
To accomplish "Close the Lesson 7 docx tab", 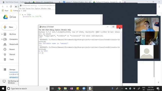I will pos(90,2).
